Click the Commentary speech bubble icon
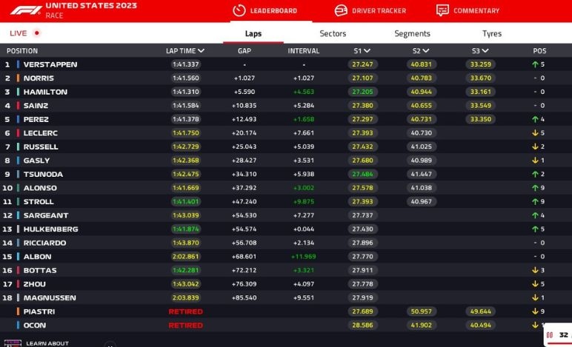 [x=442, y=10]
